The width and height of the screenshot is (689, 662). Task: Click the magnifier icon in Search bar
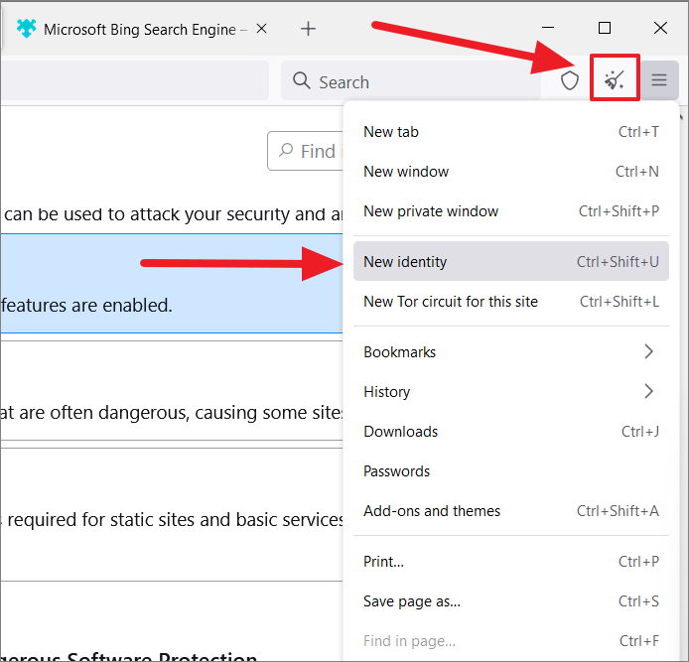pos(302,80)
